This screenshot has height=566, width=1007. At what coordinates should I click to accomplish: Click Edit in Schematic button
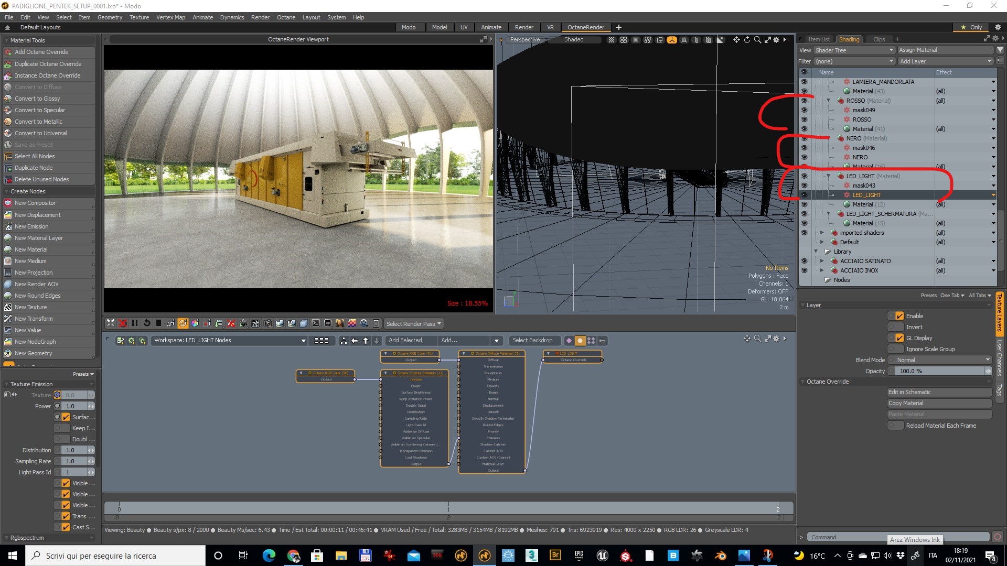click(938, 392)
